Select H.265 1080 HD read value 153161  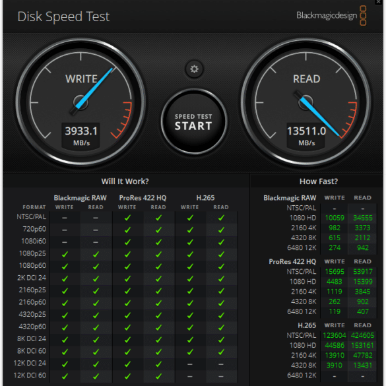(x=363, y=345)
